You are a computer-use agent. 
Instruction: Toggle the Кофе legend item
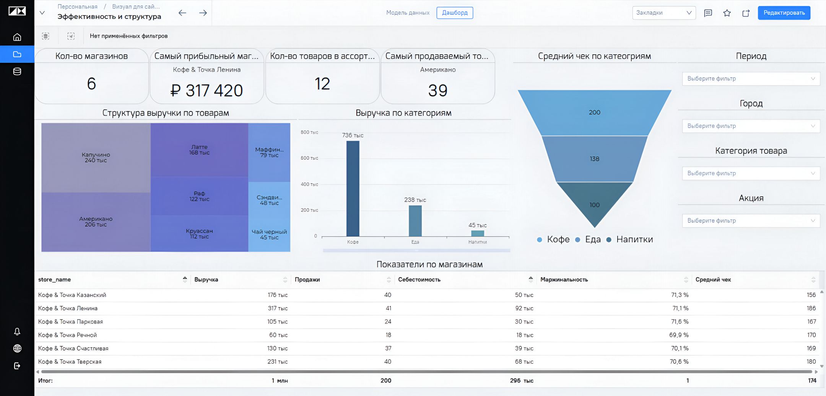click(553, 240)
